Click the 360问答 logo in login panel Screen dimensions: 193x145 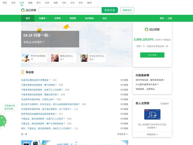(x=152, y=29)
